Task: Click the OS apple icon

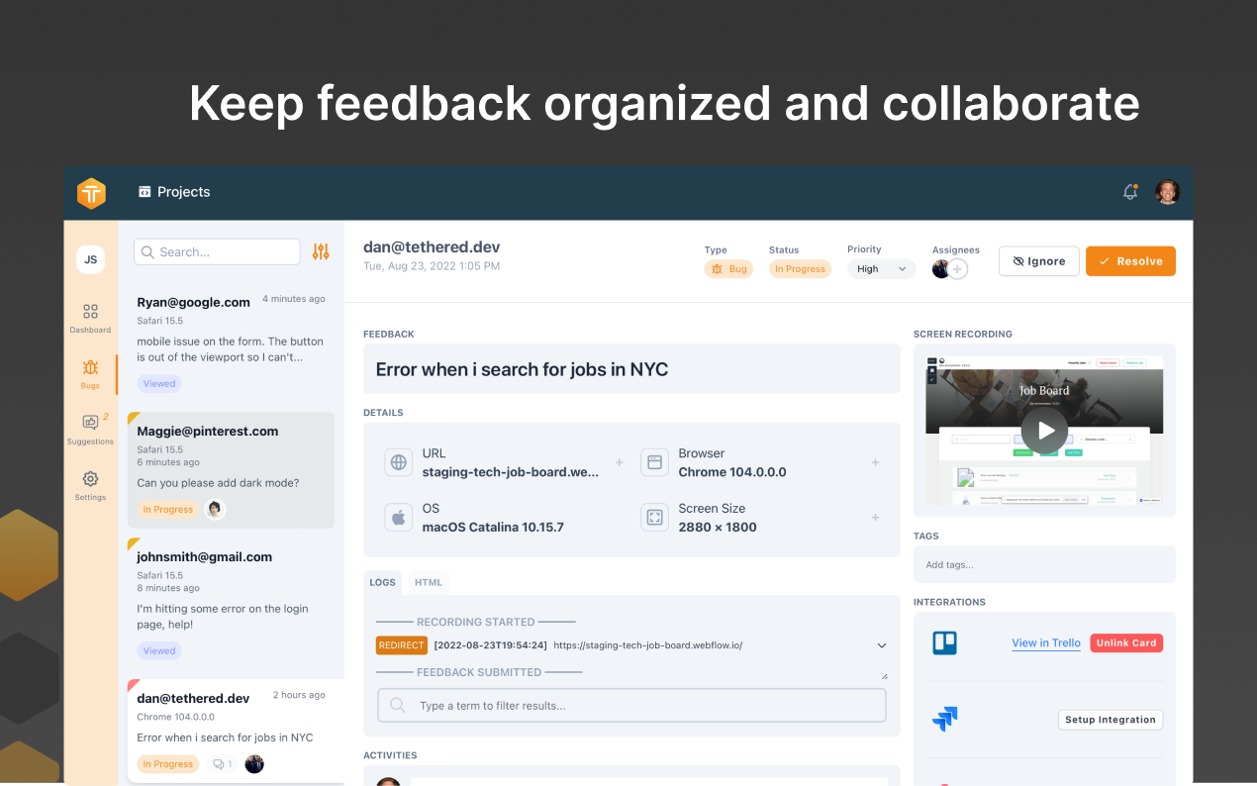Action: pyautogui.click(x=399, y=518)
